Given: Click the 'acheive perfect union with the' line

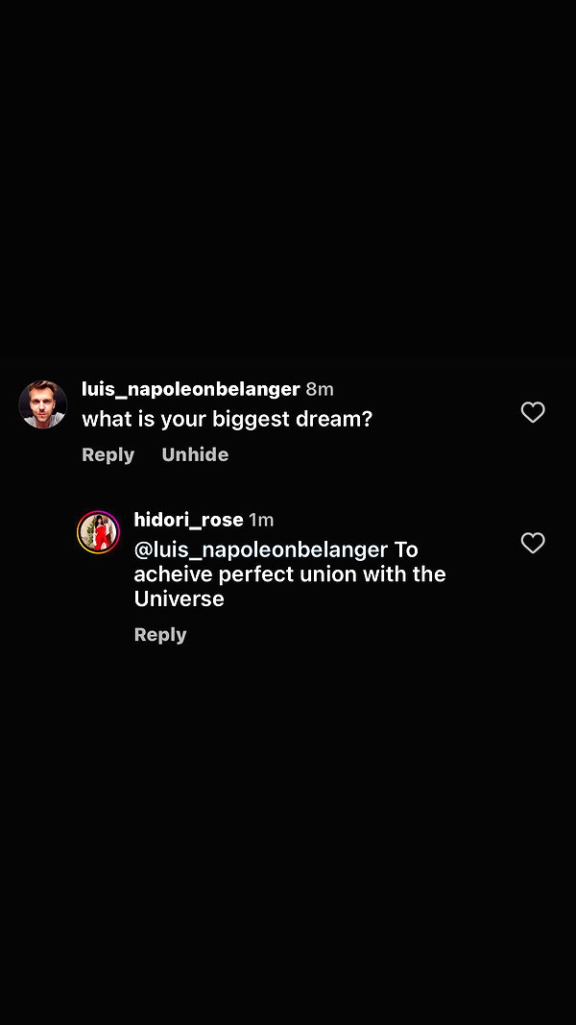Looking at the screenshot, I should coord(290,574).
